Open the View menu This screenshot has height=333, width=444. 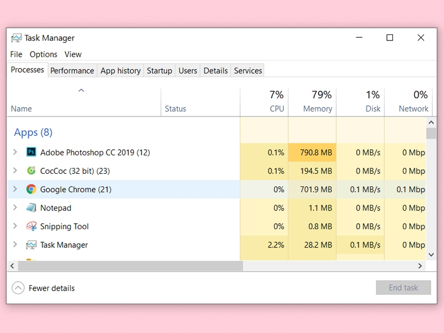coord(73,54)
